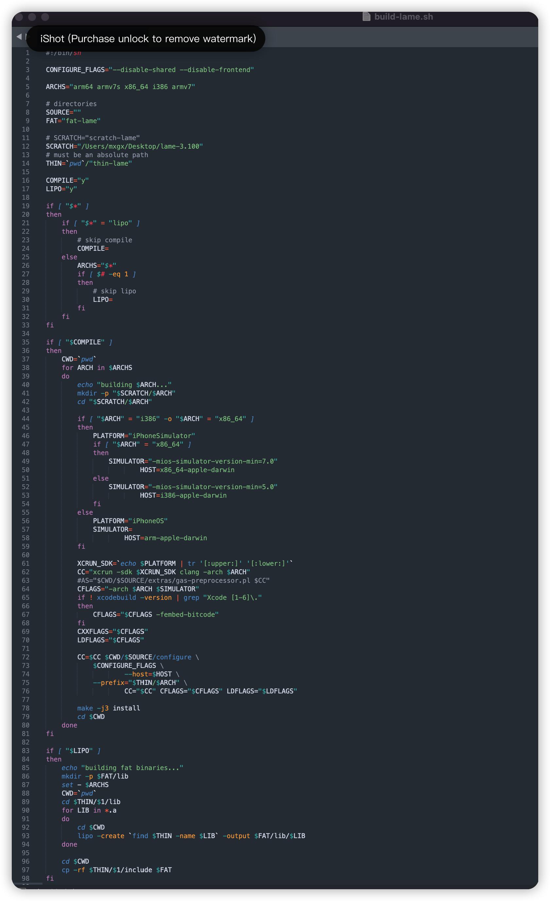Image resolution: width=550 pixels, height=901 pixels.
Task: Click the CONFIGURE_FLAGS line with --disable-shared
Action: (x=150, y=69)
